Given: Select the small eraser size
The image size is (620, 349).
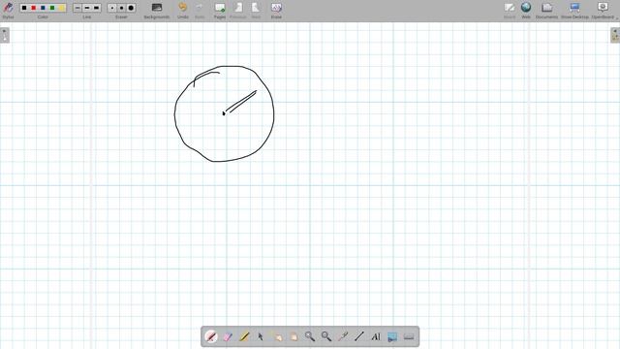Looking at the screenshot, I should click(112, 8).
